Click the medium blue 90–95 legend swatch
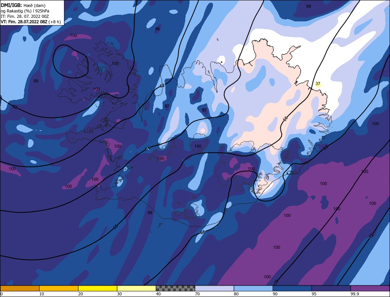The image size is (390, 297). 292,288
